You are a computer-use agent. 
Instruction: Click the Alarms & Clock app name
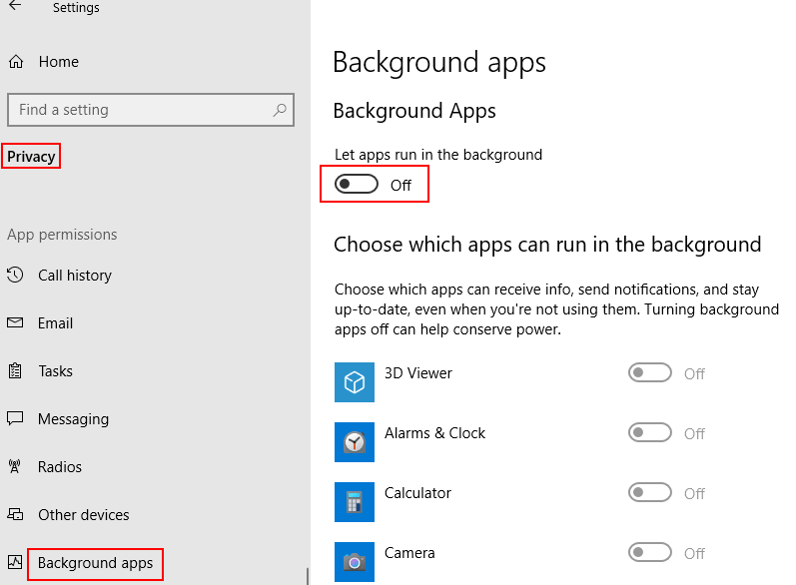[435, 433]
